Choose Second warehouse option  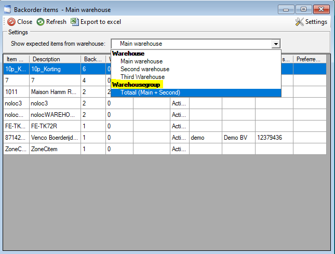[144, 69]
